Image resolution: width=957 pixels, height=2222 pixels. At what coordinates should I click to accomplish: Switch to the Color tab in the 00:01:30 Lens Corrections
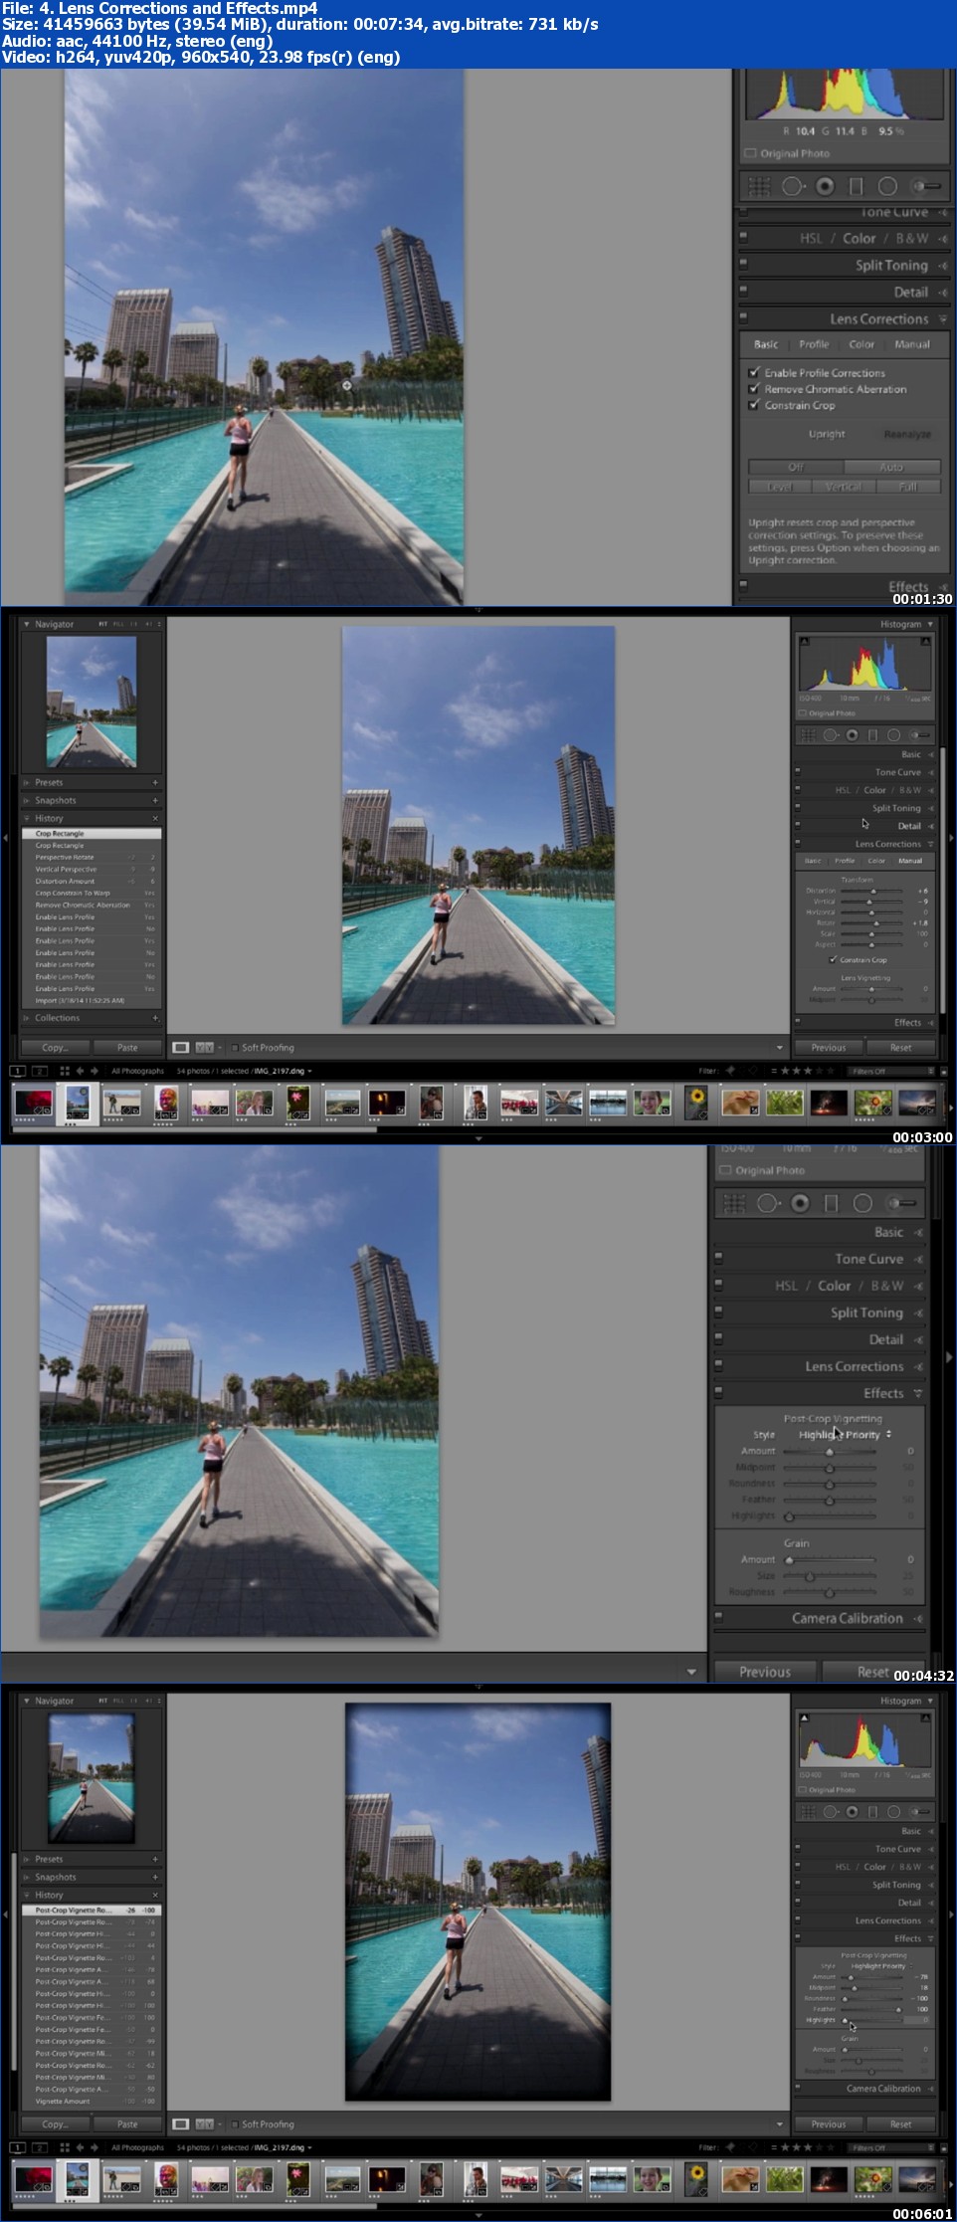point(861,344)
